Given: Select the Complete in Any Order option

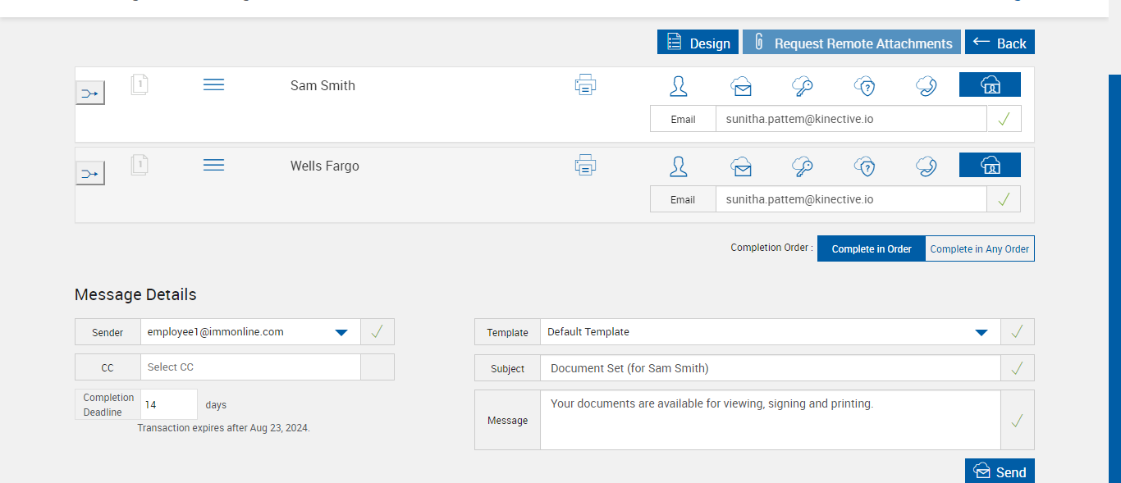Looking at the screenshot, I should coord(979,248).
